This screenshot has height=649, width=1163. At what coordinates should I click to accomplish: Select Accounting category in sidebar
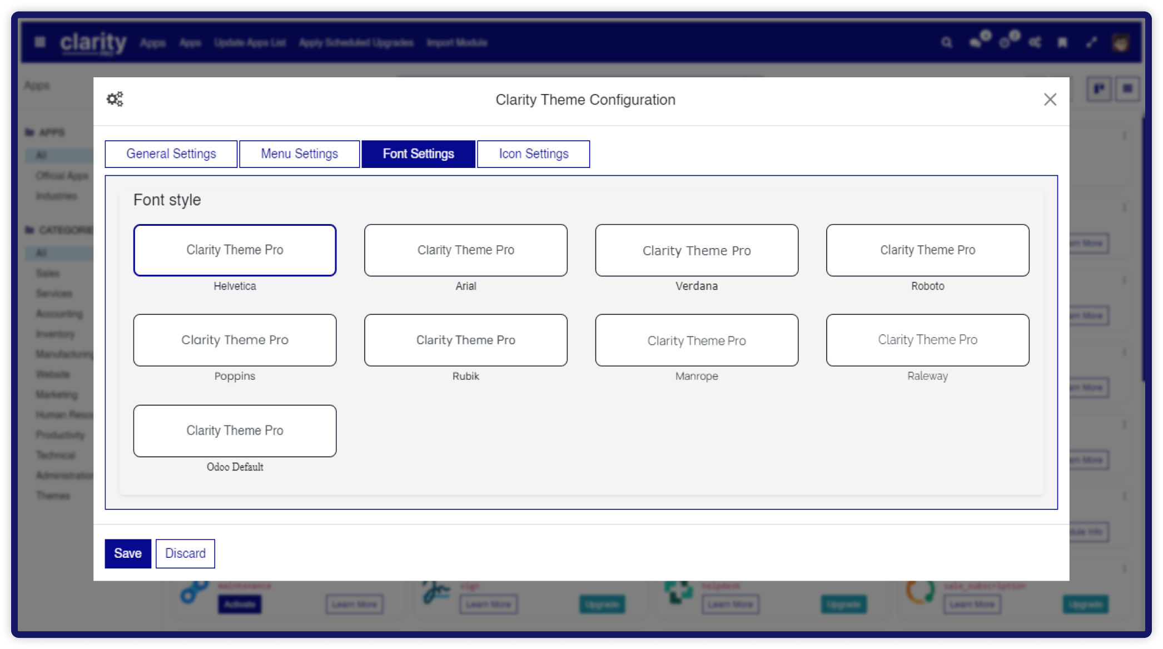click(59, 314)
